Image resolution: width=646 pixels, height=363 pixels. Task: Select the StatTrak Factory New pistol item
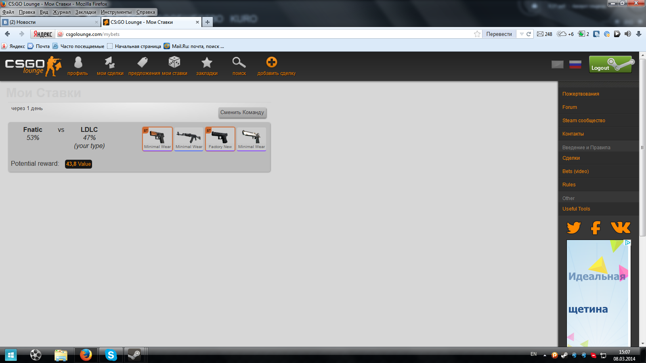[220, 139]
